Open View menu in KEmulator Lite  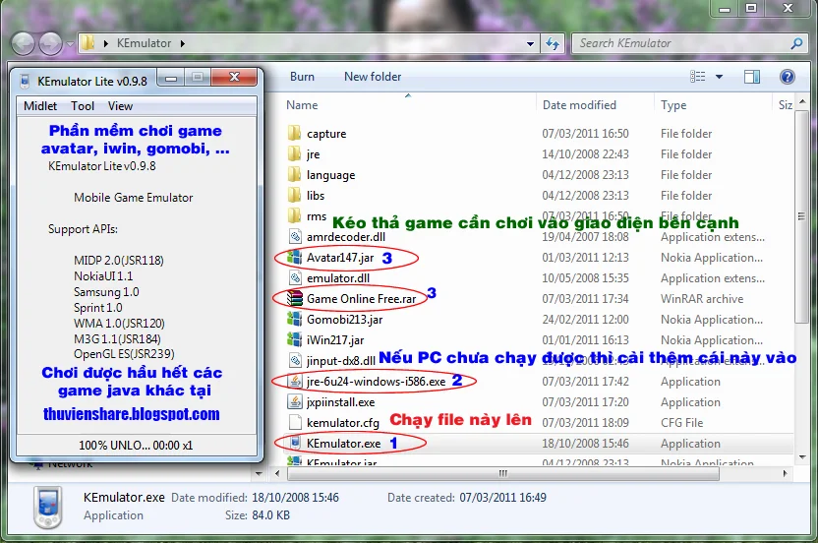[121, 106]
